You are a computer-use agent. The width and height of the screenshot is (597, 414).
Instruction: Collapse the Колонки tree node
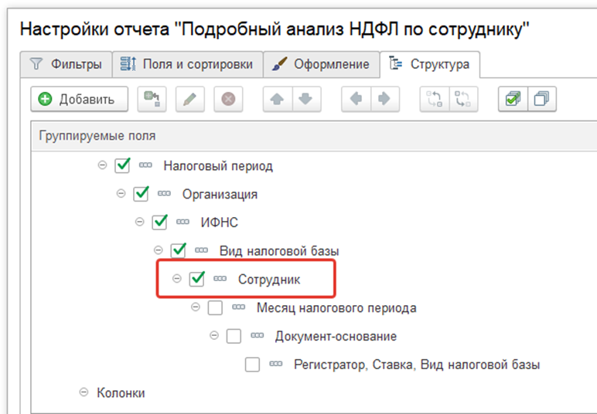coord(84,392)
